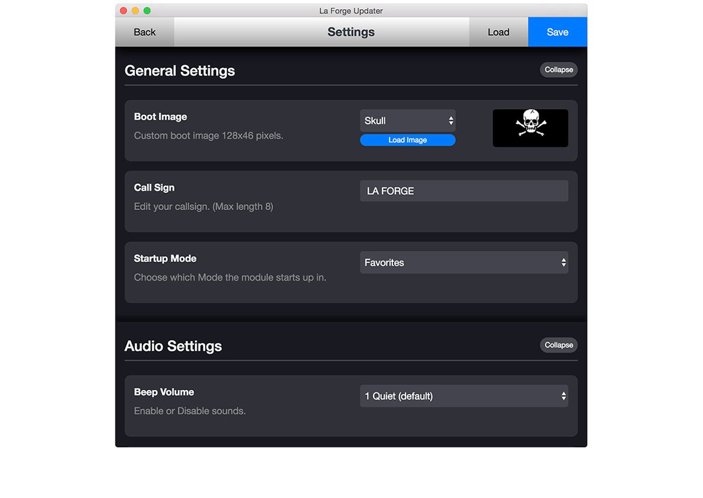The height and width of the screenshot is (498, 703).
Task: Click the Call Sign input field
Action: click(464, 191)
